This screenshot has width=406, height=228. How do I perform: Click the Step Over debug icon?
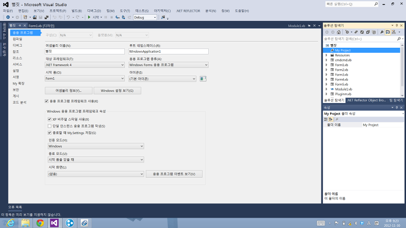pyautogui.click(x=124, y=17)
